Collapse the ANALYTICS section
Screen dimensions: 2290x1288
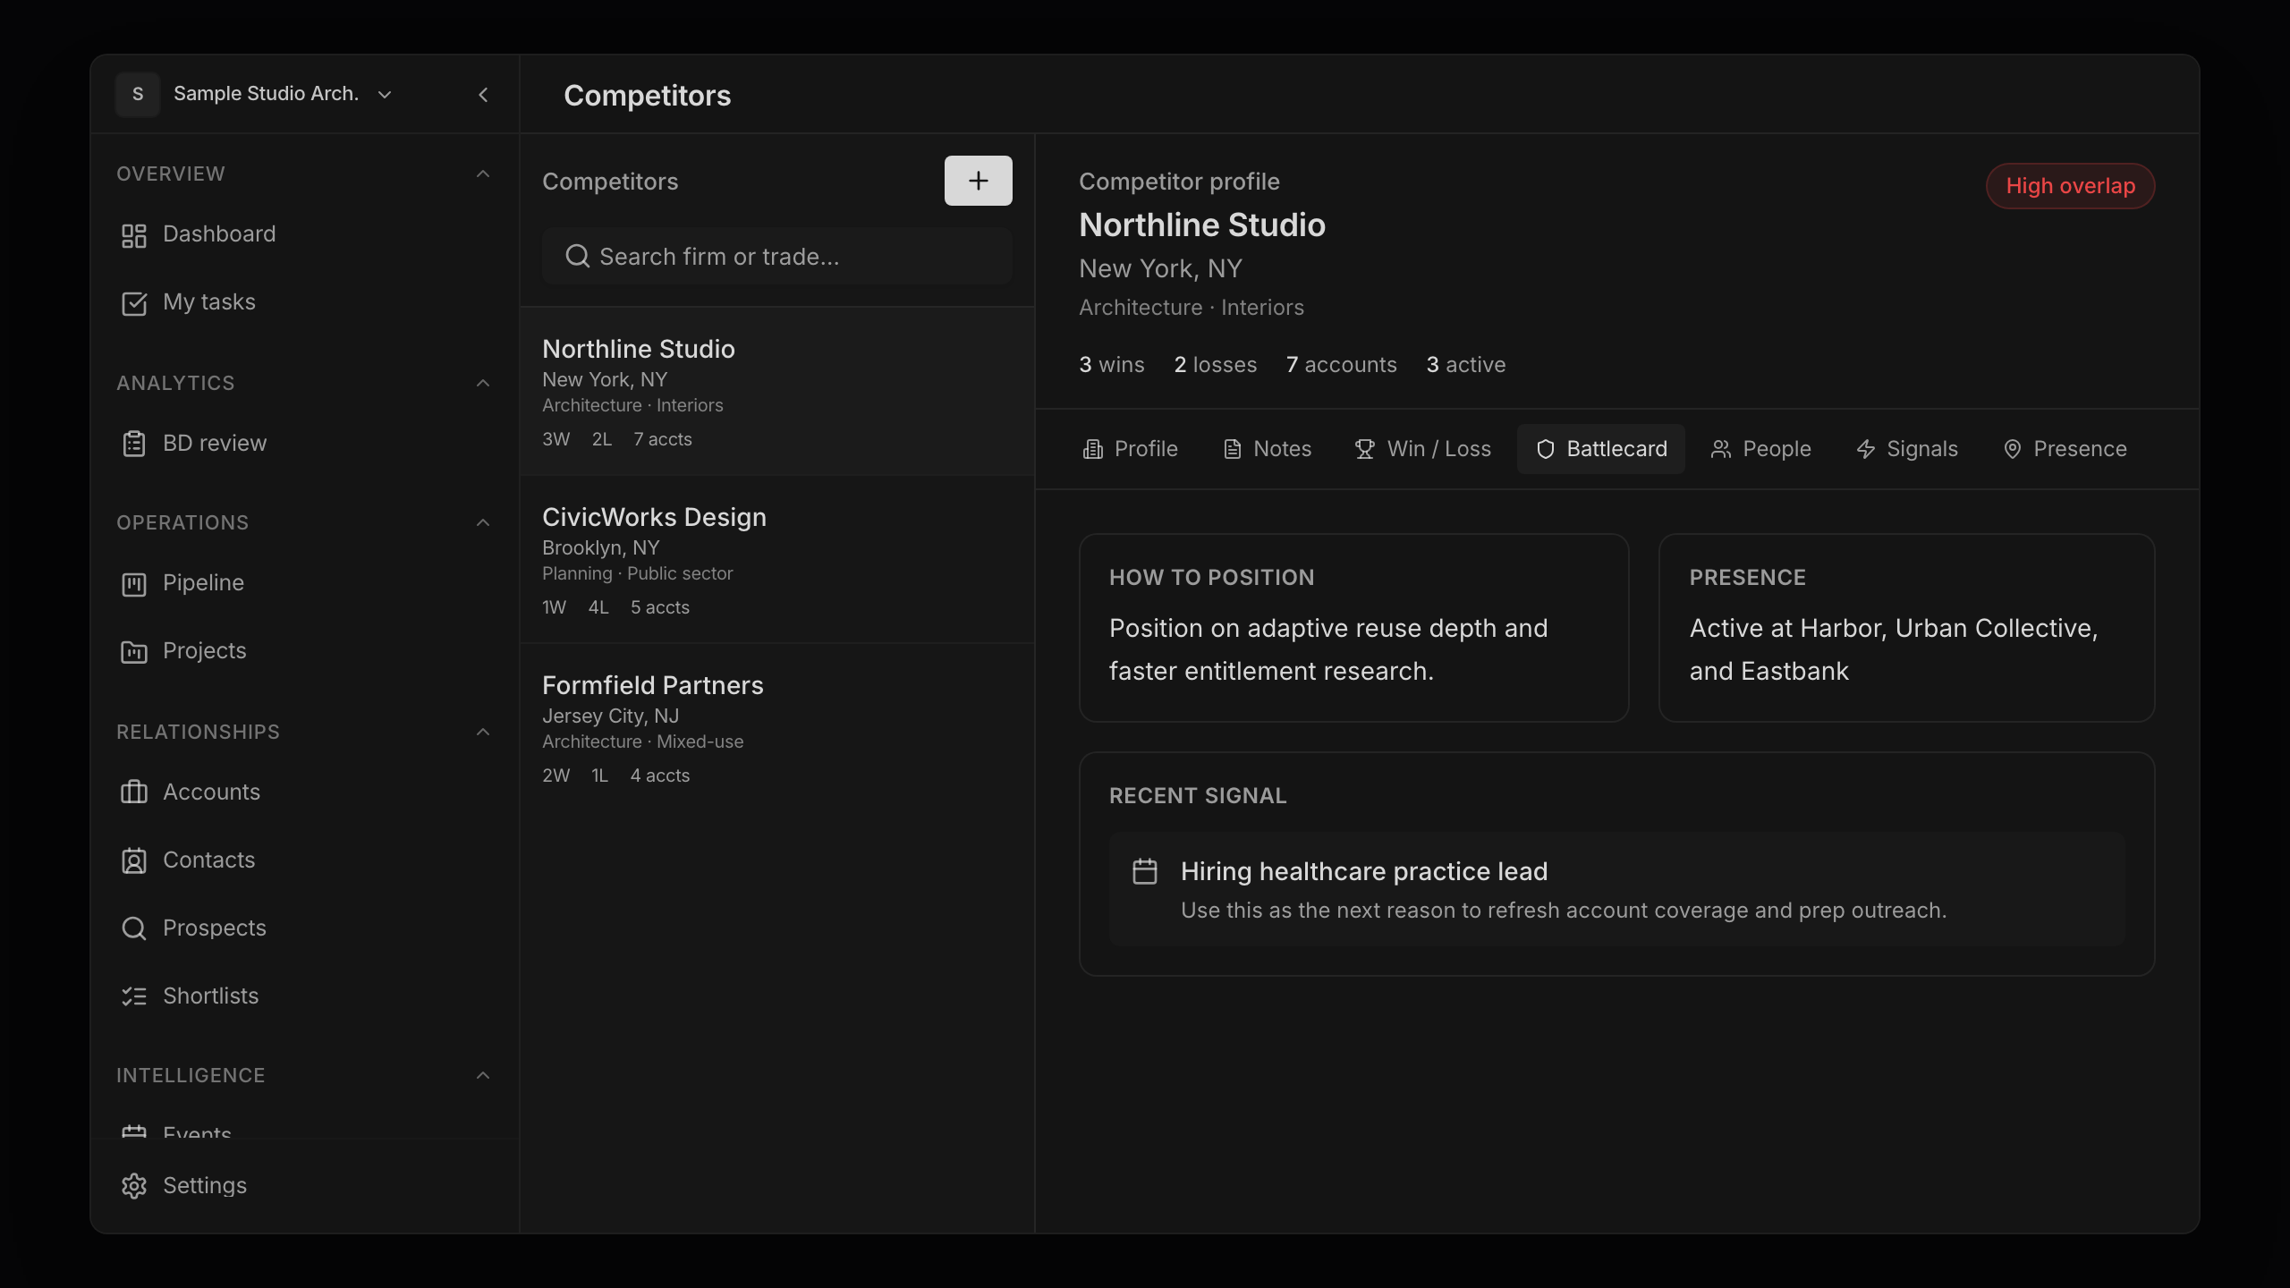(x=483, y=383)
